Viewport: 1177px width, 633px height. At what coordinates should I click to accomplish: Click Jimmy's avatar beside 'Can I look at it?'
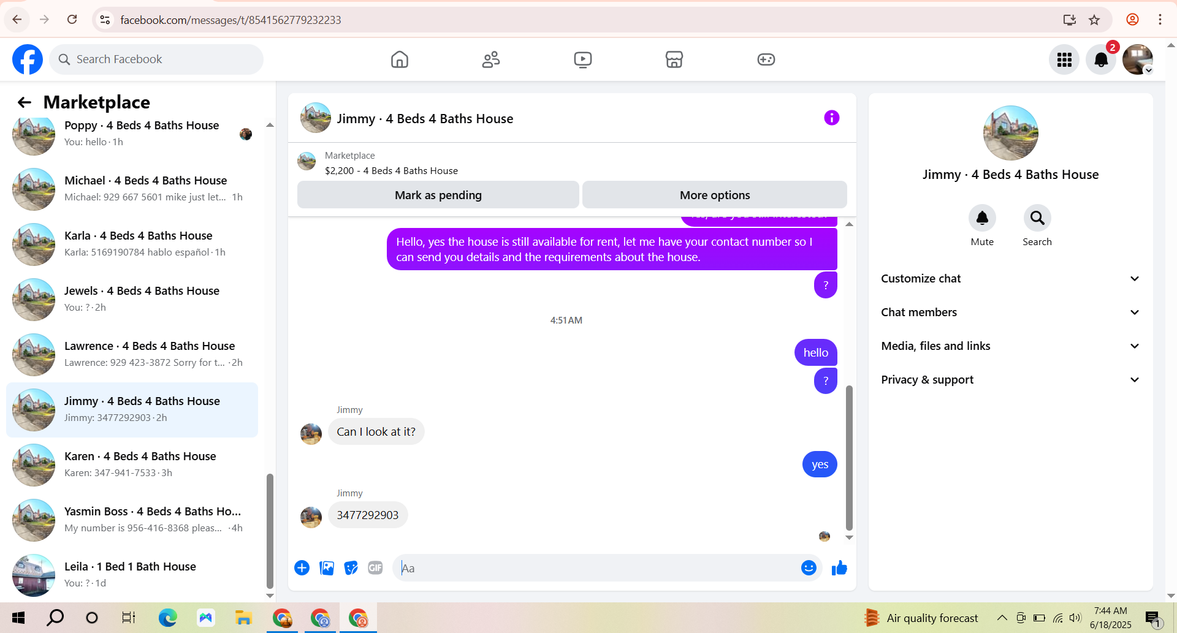click(x=311, y=434)
